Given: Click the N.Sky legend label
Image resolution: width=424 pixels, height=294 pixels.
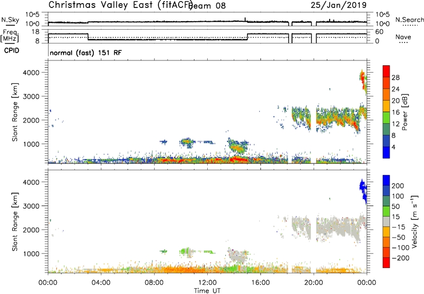Looking at the screenshot, I should (10, 20).
